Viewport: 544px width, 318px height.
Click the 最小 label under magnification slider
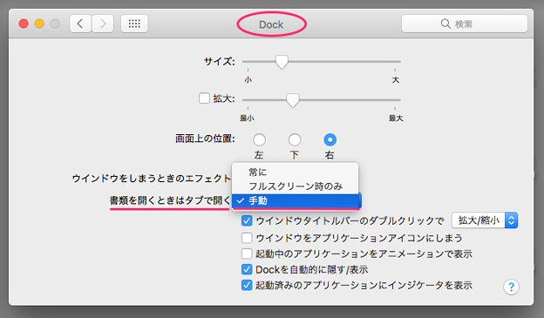(x=247, y=118)
